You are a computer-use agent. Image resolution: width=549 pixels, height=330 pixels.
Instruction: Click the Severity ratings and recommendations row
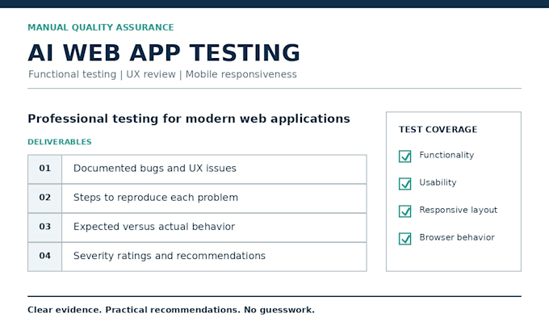tap(197, 257)
